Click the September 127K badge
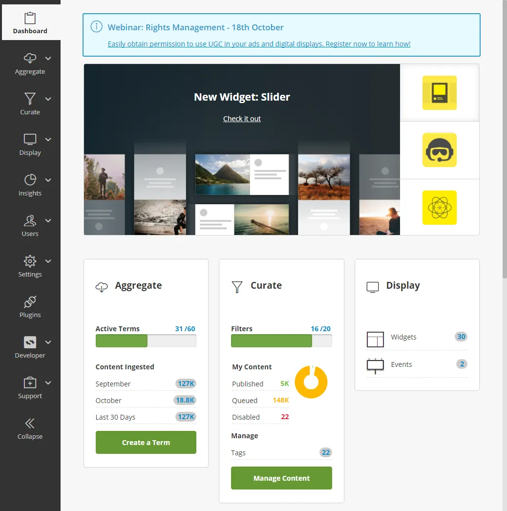The height and width of the screenshot is (511, 507). coord(186,383)
